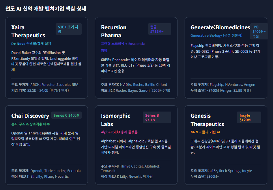Click Generative Biology (생성 생물학) subtitle
Screen dimensions: 273x190
(216, 35)
